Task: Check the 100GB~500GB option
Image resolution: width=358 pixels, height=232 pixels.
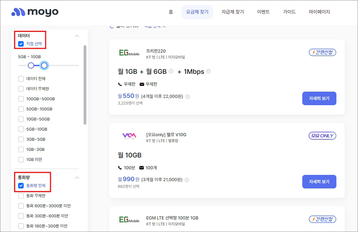Action: [21, 99]
